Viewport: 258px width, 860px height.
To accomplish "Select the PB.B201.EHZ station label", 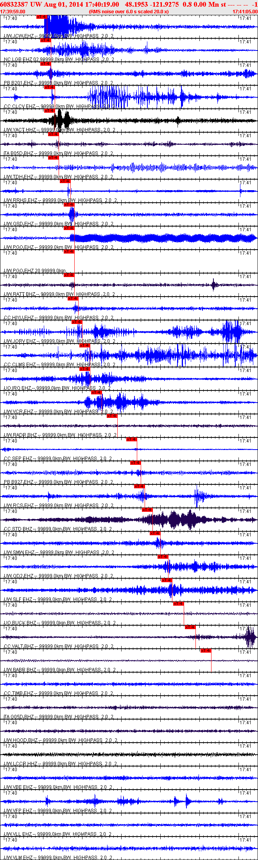I will [x=59, y=83].
